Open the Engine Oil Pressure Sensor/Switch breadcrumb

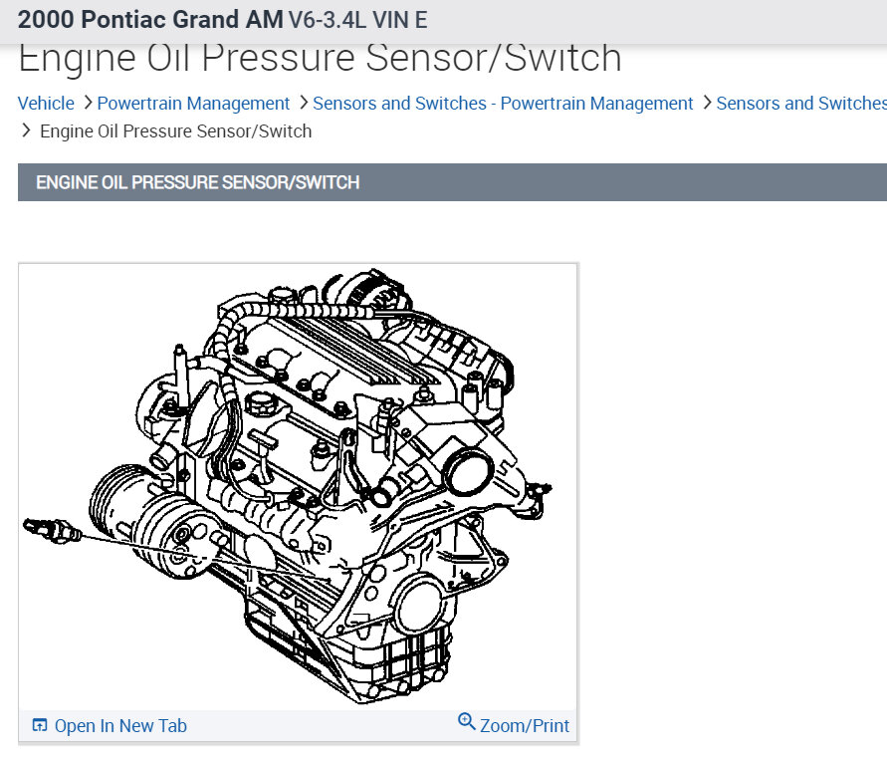(175, 130)
